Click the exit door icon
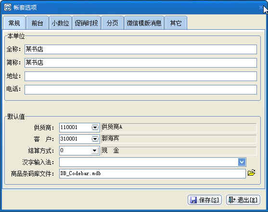268x212 pixels. 232,200
